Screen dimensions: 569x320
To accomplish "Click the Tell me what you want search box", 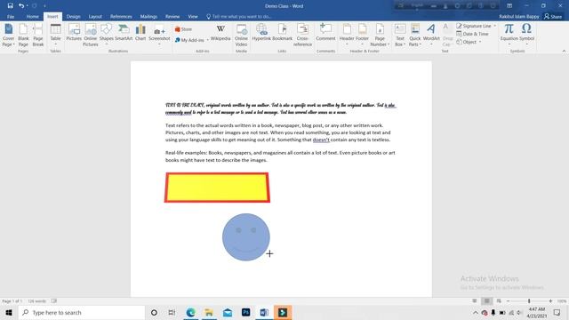I will coord(239,17).
